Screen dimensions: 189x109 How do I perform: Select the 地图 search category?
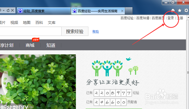tap(27, 23)
